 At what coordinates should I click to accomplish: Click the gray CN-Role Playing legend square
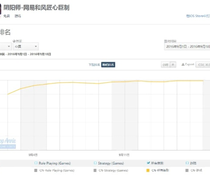[x=36, y=170]
